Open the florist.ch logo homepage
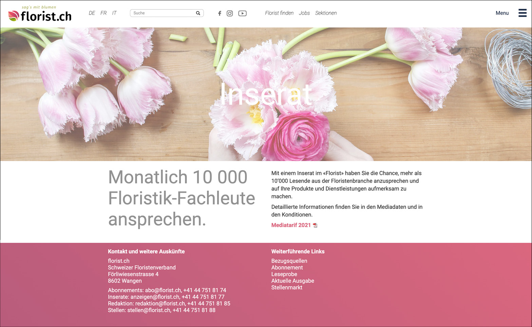Image resolution: width=532 pixels, height=327 pixels. [x=40, y=14]
